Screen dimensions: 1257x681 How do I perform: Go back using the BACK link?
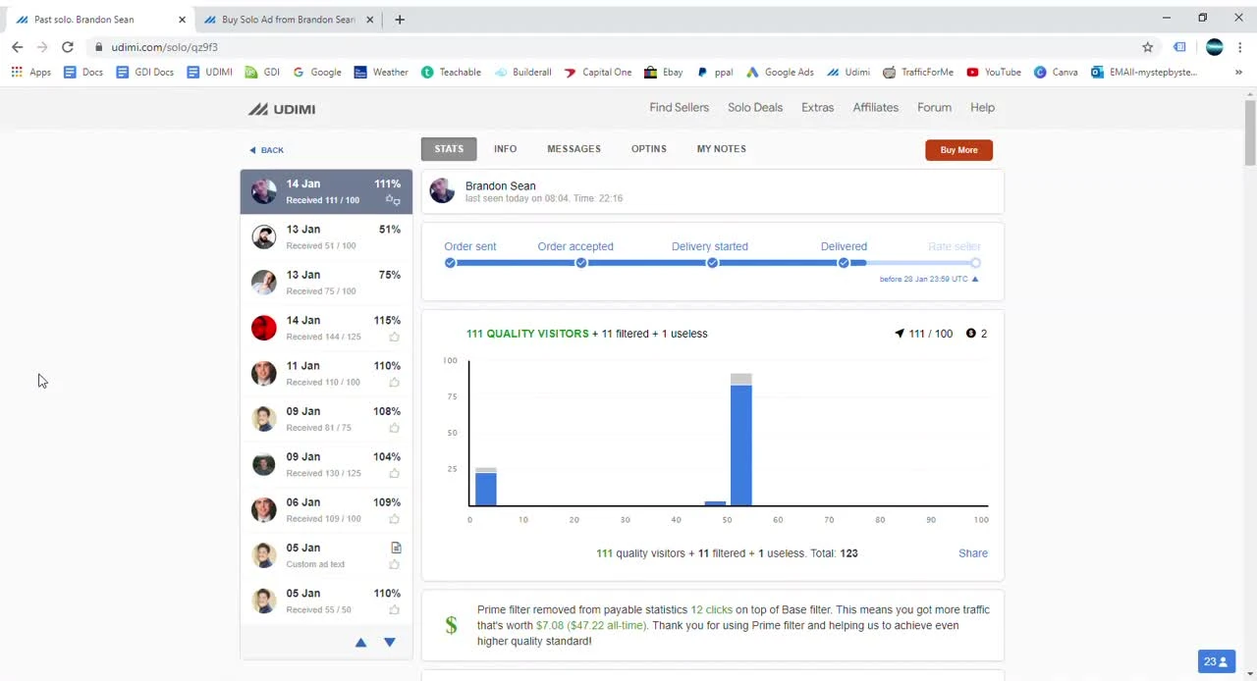[266, 150]
